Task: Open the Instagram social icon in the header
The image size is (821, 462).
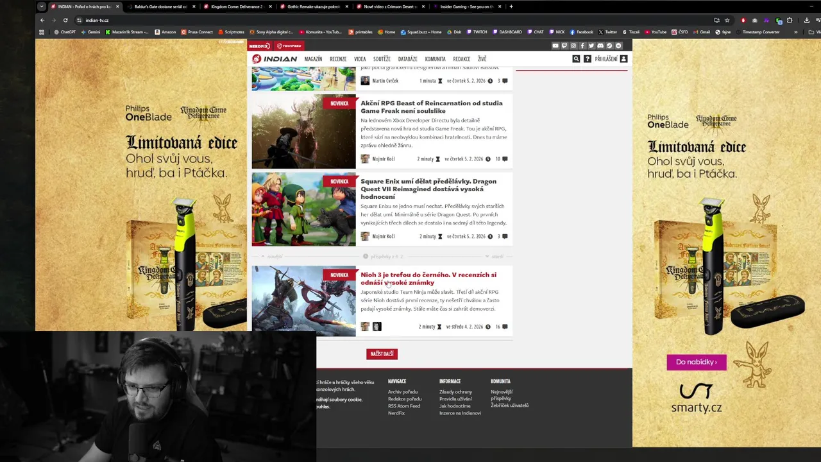Action: click(573, 46)
